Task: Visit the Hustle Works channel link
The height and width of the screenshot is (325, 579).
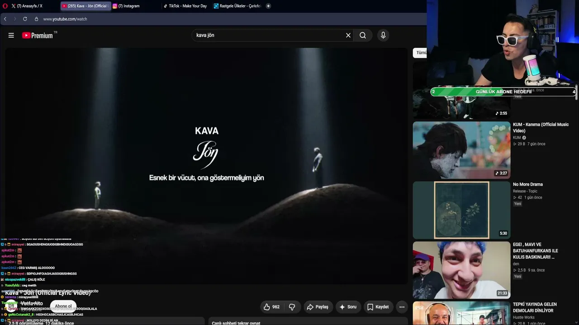Action: [524, 318]
